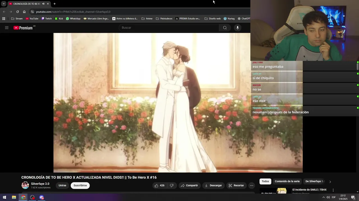Open system volume control

tap(328, 197)
